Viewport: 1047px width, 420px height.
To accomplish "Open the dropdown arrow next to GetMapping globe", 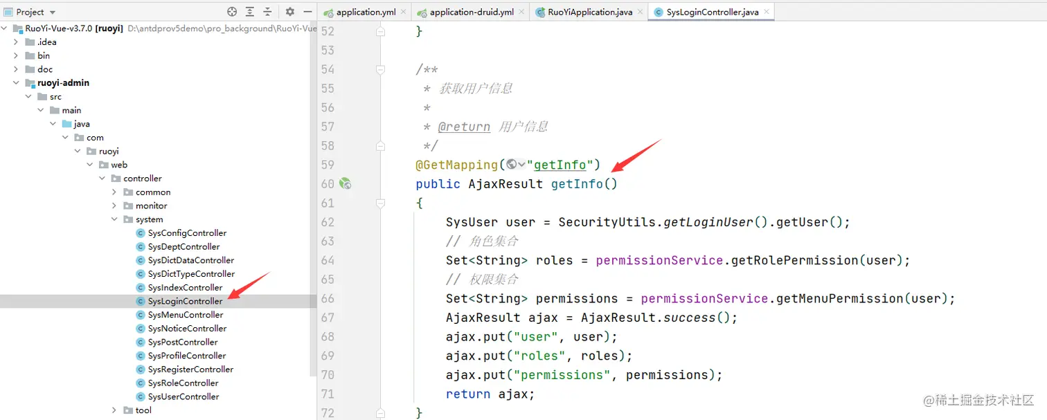I will (x=521, y=165).
